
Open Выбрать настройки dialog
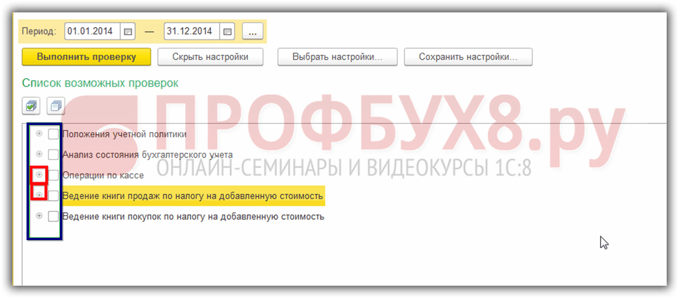click(336, 57)
